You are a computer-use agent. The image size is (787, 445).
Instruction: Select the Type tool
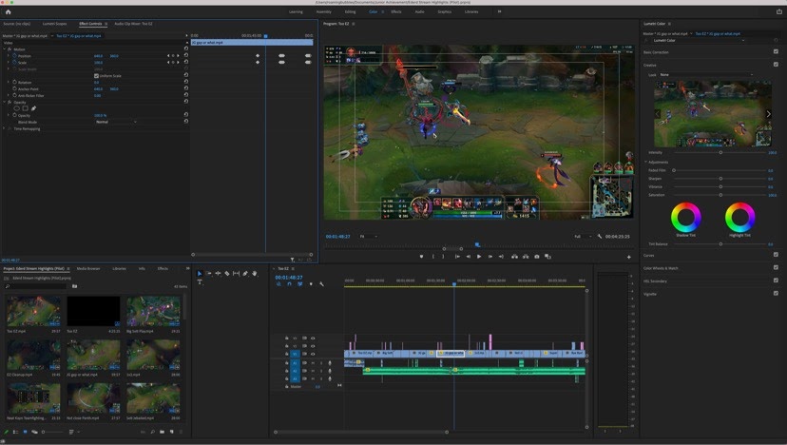200,282
